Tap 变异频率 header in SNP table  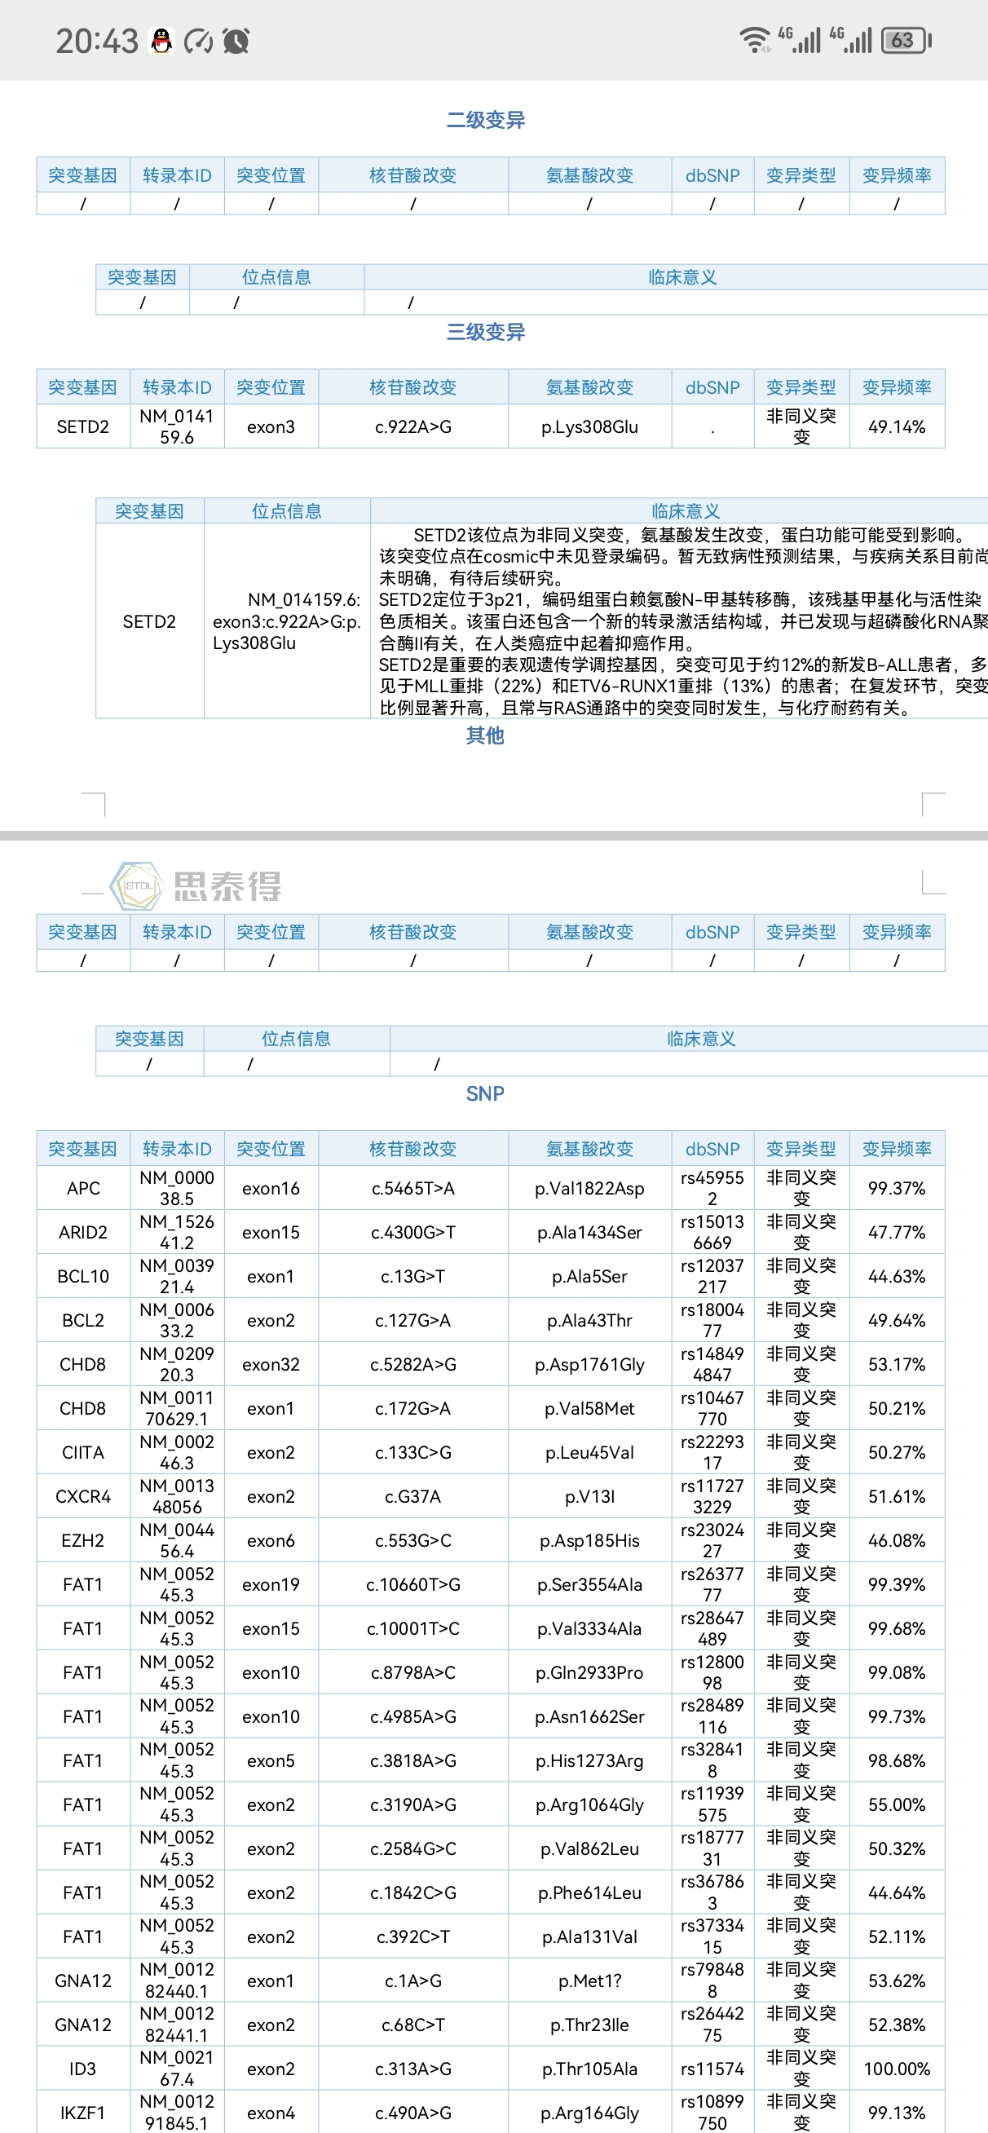click(897, 1149)
